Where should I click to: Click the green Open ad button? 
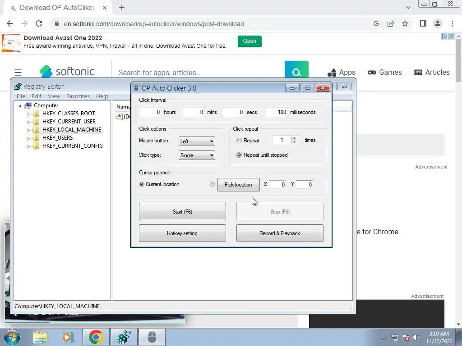pyautogui.click(x=249, y=41)
